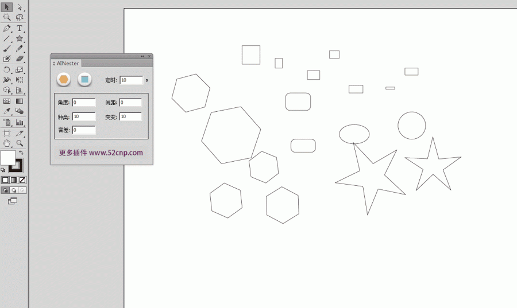Open Change Screen Mode button
The image size is (517, 308).
click(13, 201)
